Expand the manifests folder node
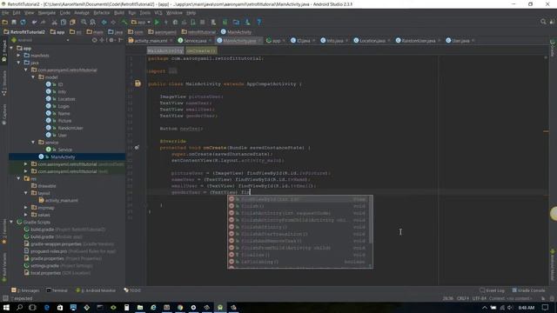 click(x=19, y=56)
